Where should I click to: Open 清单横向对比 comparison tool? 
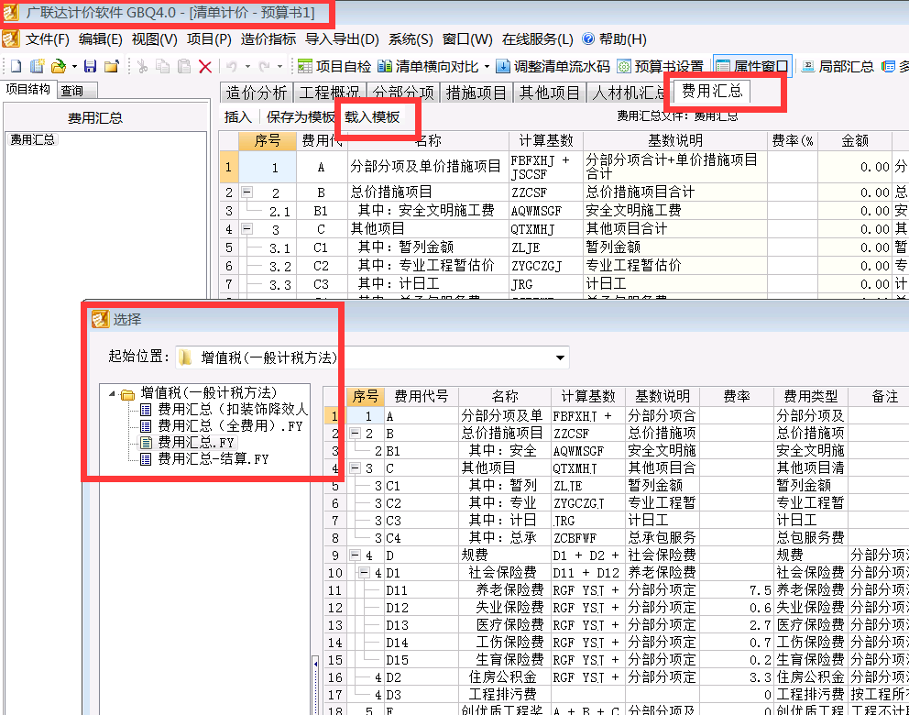[x=426, y=65]
